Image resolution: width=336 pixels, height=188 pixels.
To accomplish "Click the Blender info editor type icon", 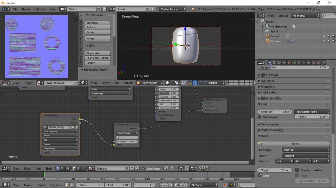I will pos(6,9).
